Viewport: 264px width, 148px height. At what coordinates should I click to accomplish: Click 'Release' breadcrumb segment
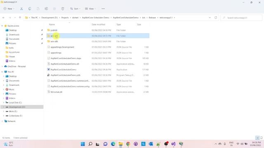tap(152, 18)
